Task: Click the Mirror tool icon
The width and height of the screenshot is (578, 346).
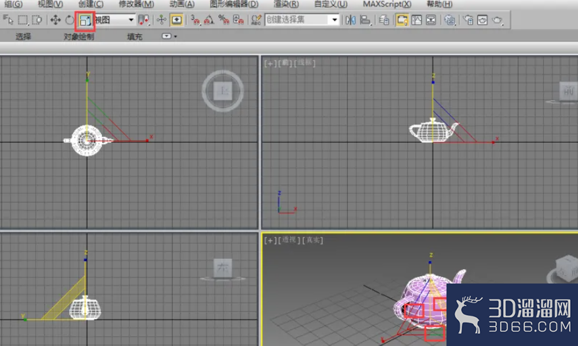Action: (x=350, y=20)
